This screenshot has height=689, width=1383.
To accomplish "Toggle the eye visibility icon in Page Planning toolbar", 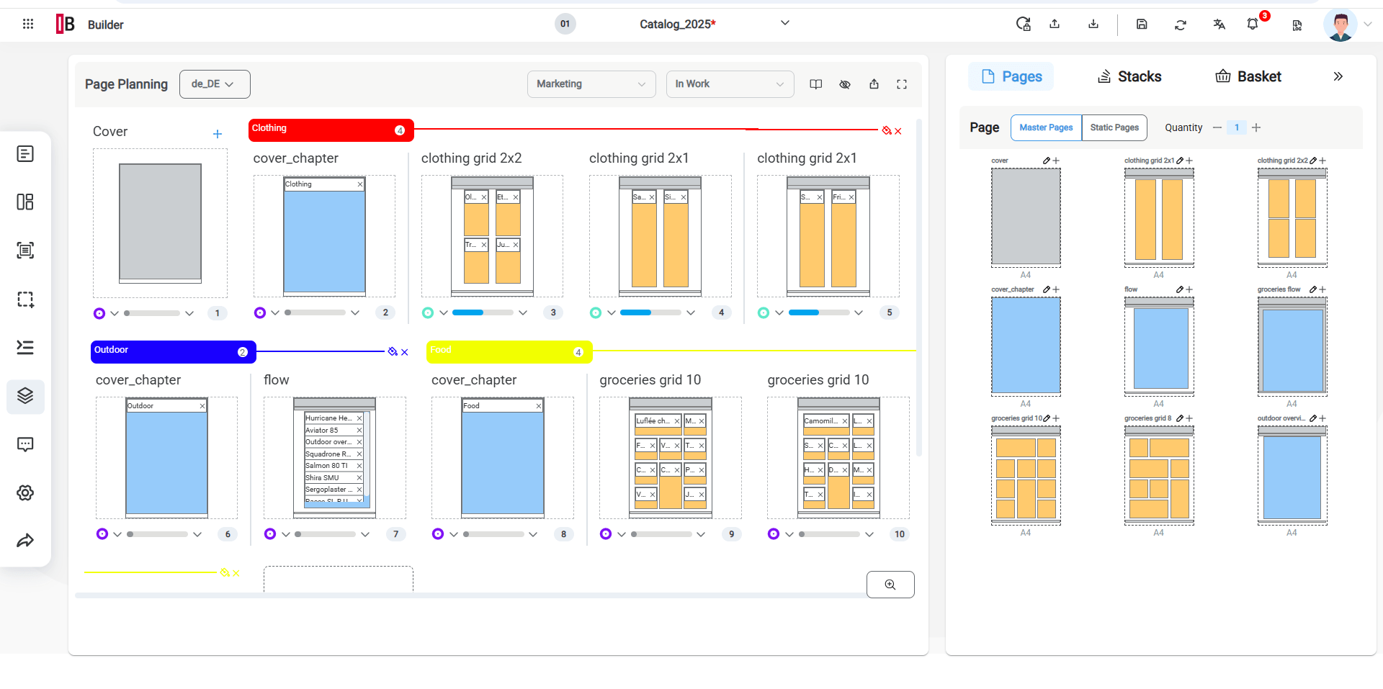I will (844, 84).
